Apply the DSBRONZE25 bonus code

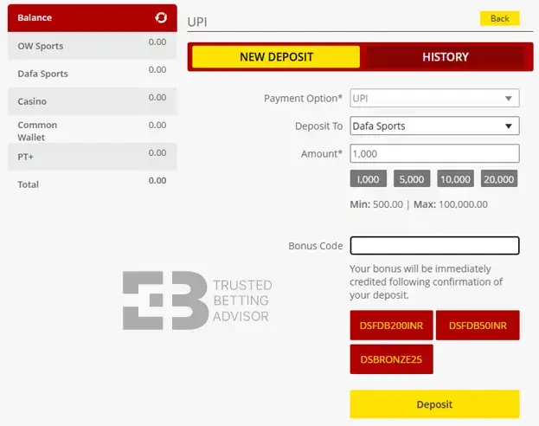click(x=392, y=359)
